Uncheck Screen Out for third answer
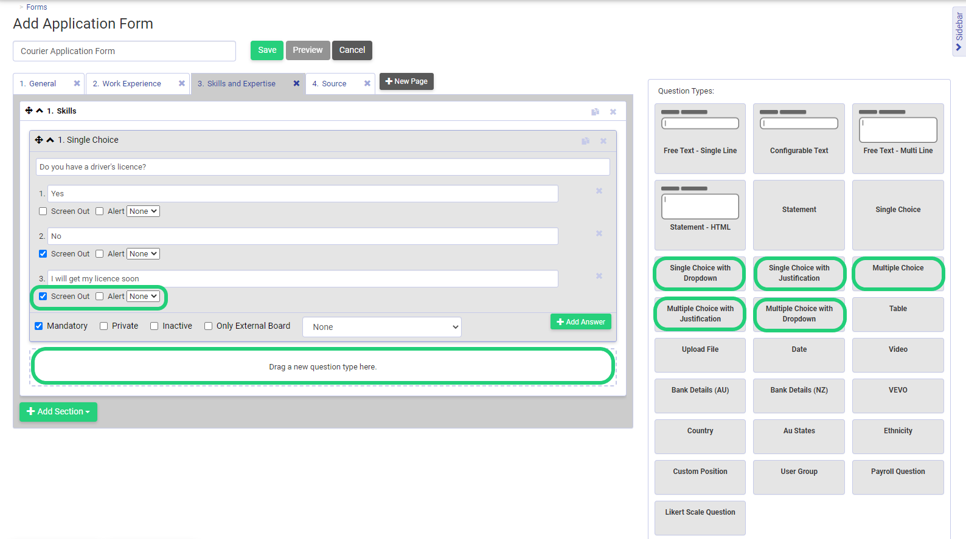The image size is (966, 539). tap(43, 297)
